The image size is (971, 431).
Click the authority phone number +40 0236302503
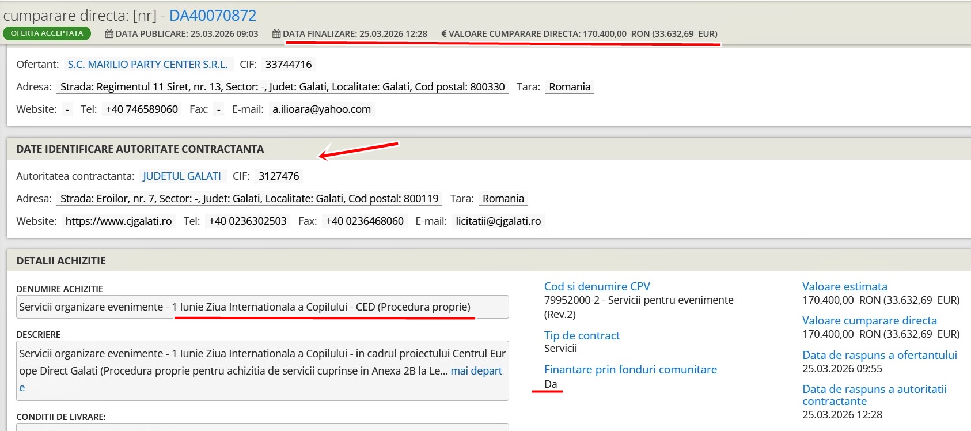tap(248, 221)
